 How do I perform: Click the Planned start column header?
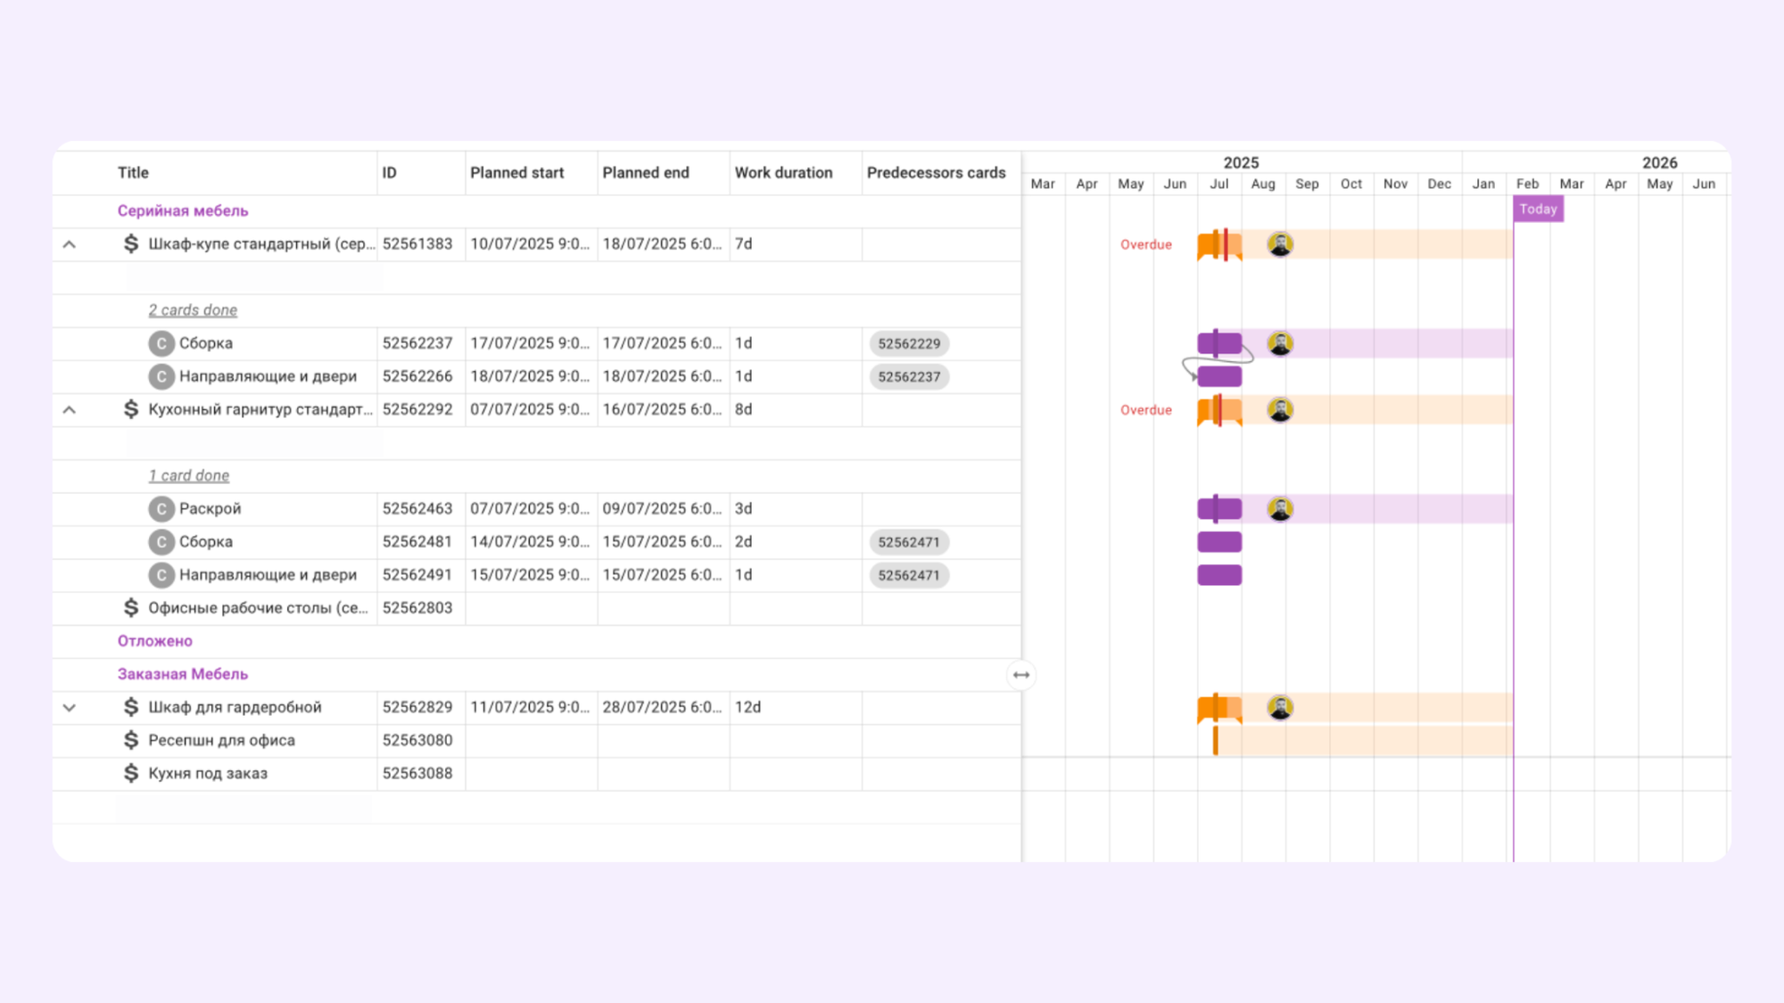tap(516, 173)
